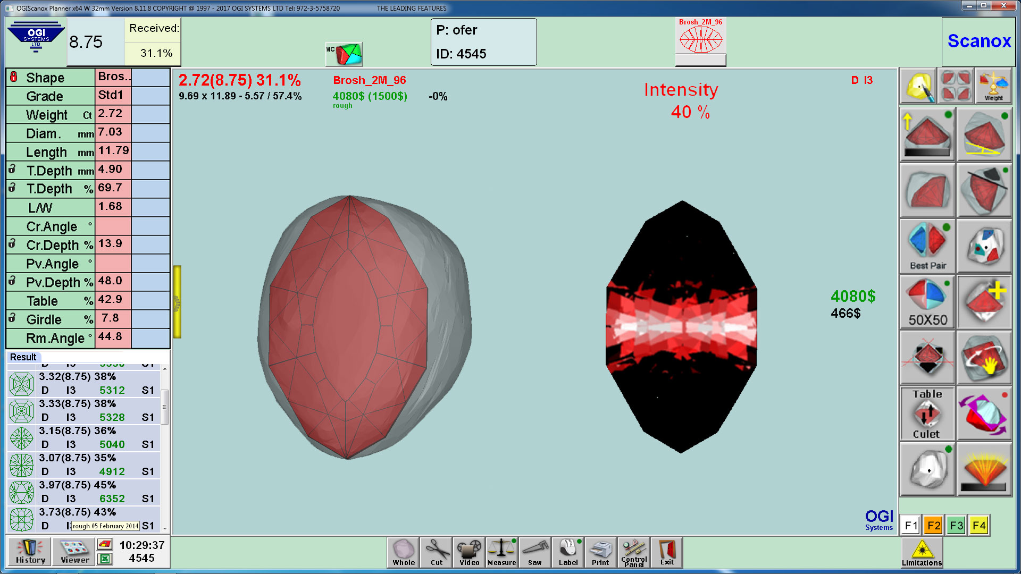
Task: Toggle the lock beside Shape parameter
Action: [14, 77]
